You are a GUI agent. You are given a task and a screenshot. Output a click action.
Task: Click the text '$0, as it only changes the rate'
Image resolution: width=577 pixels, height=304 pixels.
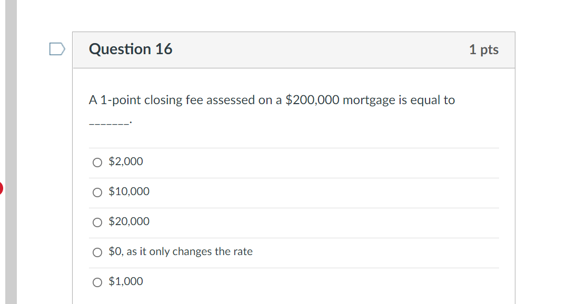coord(180,251)
